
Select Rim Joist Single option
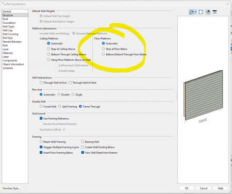pos(73,94)
